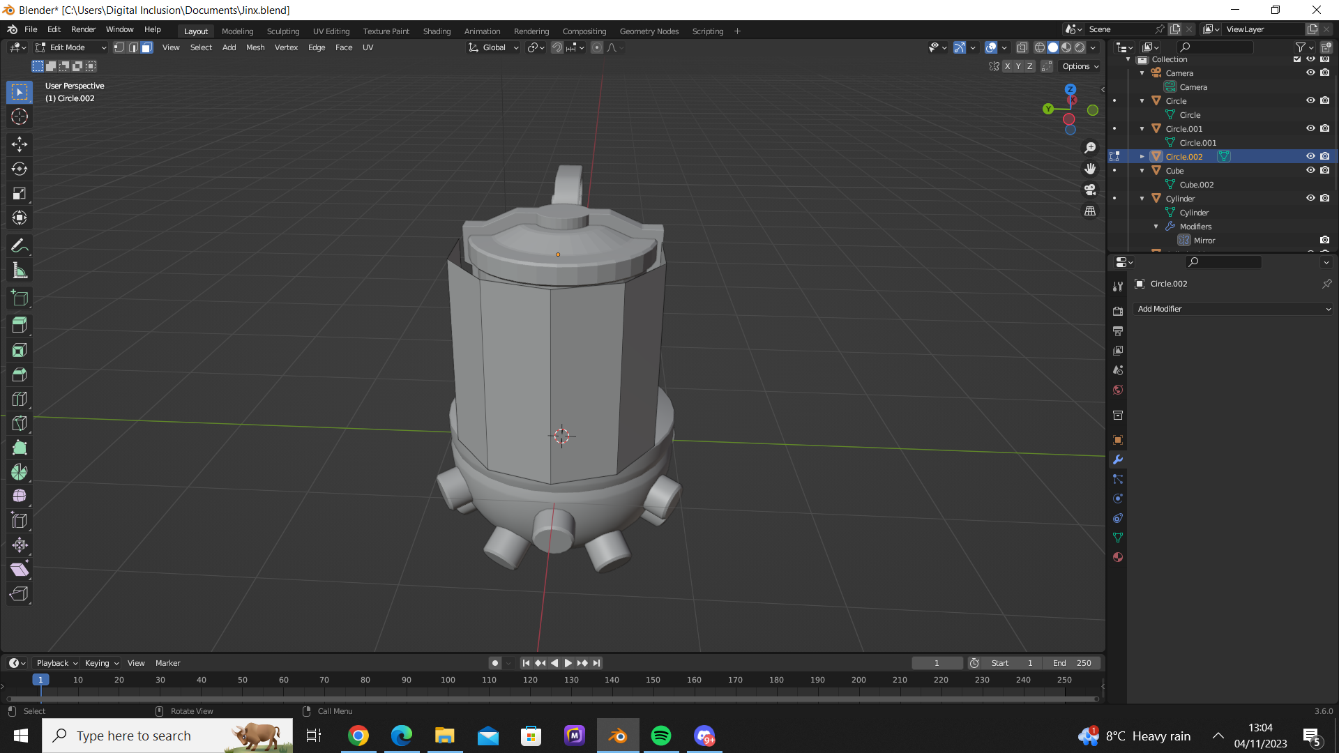Open the Object Data properties tab
The height and width of the screenshot is (753, 1339).
(1118, 538)
